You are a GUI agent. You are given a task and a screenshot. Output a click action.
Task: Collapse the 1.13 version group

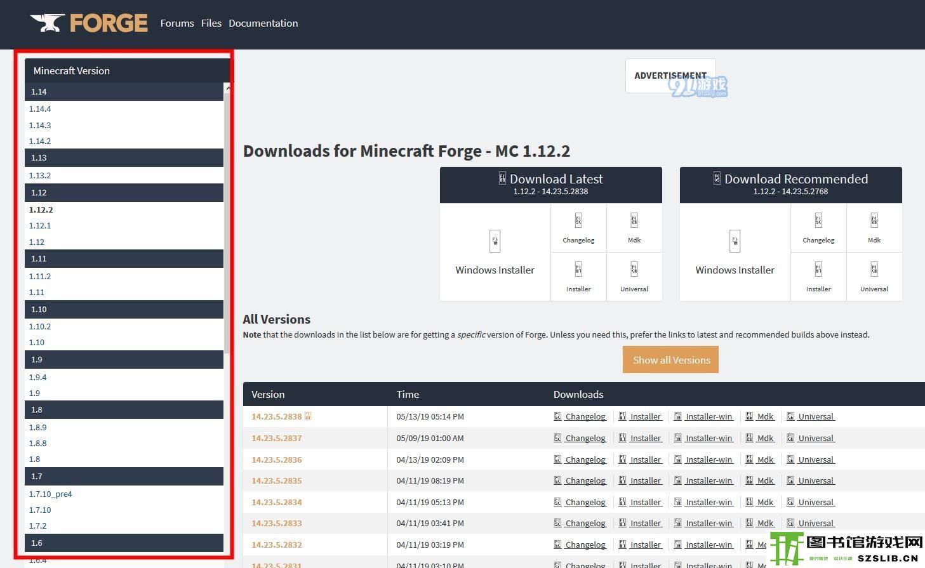(124, 157)
